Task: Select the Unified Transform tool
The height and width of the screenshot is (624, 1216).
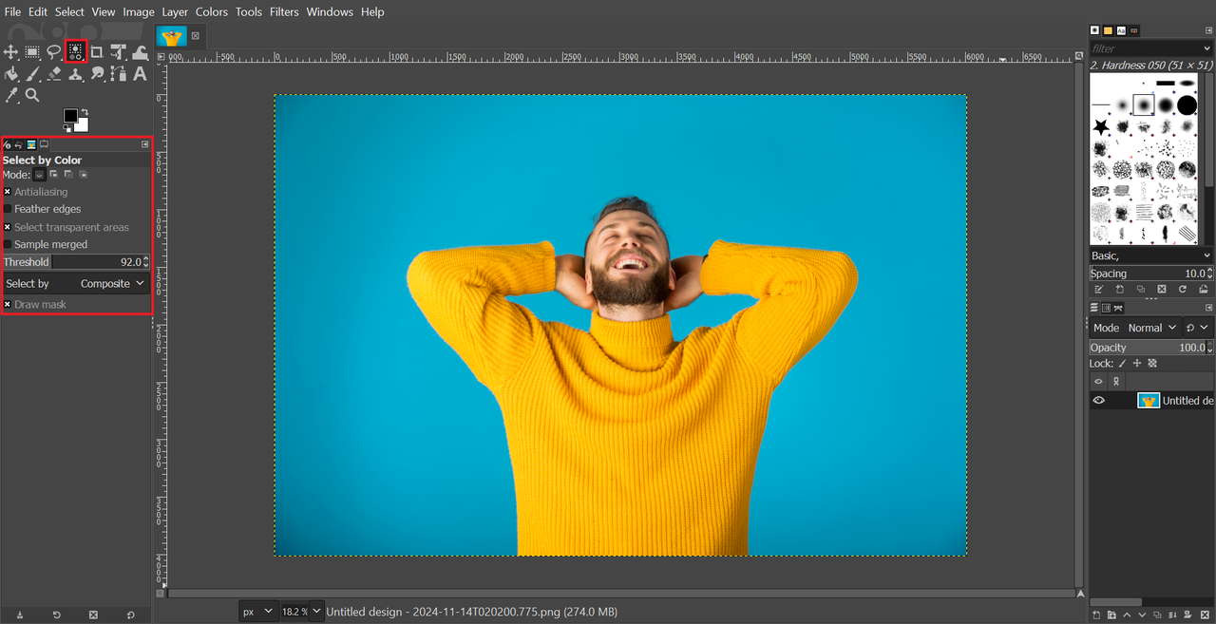Action: click(x=118, y=52)
